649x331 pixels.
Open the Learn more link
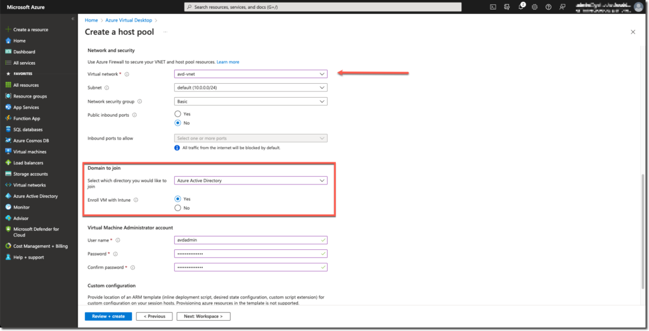click(228, 62)
